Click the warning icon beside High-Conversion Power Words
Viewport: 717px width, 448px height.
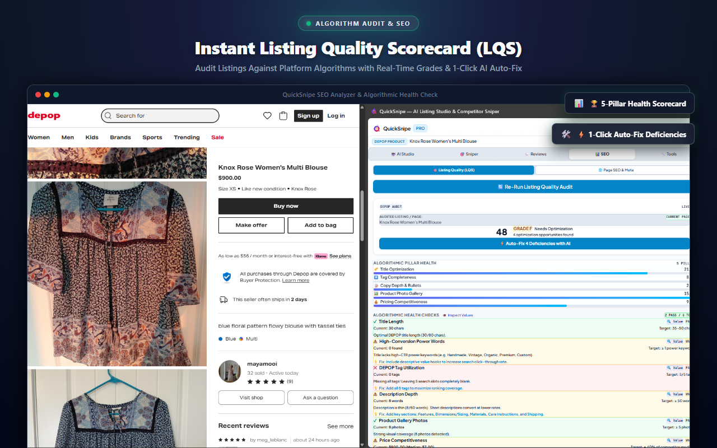click(376, 342)
